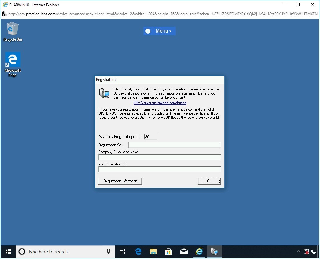Viewport: 320px width, 259px height.
Task: Launch Edge from the taskbar
Action: (x=138, y=252)
